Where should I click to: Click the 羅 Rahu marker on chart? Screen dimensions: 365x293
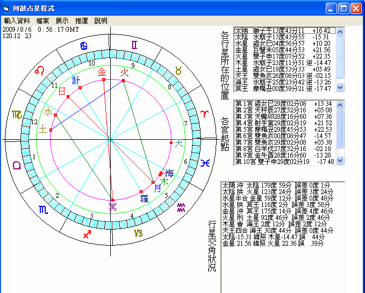coord(144,198)
